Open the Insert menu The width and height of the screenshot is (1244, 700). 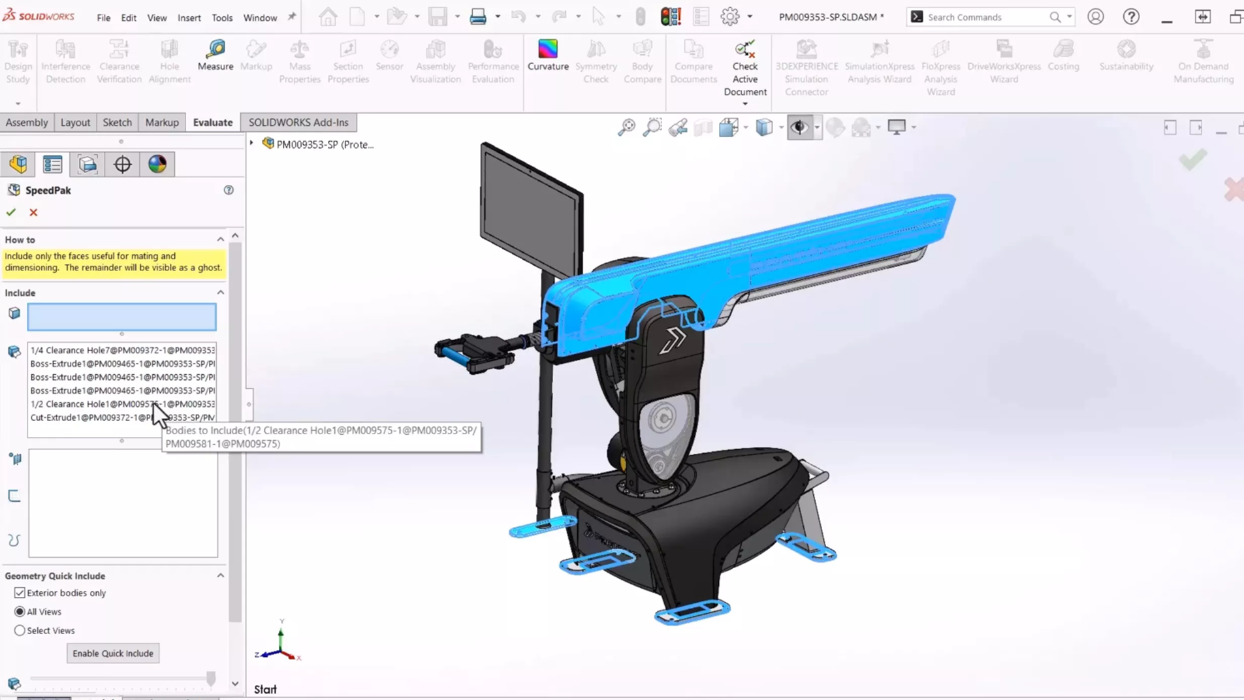[x=189, y=18]
